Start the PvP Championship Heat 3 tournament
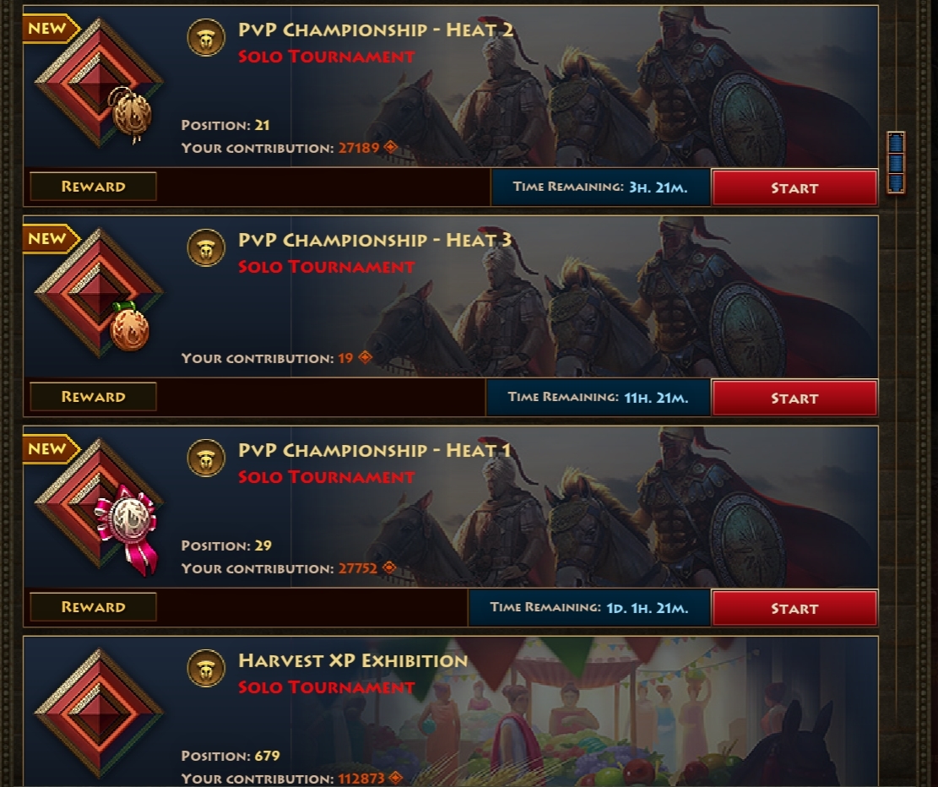 pyautogui.click(x=794, y=398)
